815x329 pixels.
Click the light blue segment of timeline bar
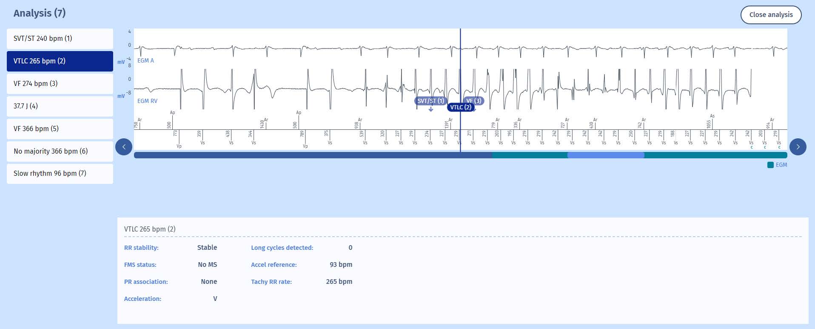pyautogui.click(x=605, y=155)
